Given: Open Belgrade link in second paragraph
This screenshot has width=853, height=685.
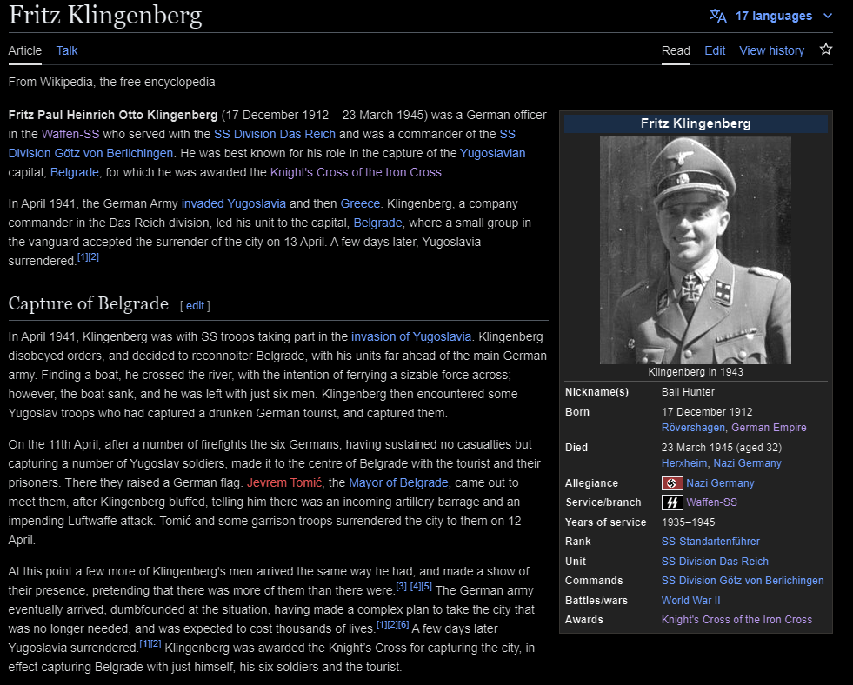Looking at the screenshot, I should point(377,223).
